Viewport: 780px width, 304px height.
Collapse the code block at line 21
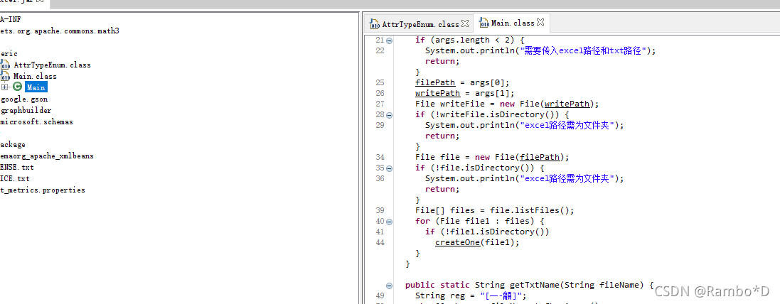click(389, 40)
